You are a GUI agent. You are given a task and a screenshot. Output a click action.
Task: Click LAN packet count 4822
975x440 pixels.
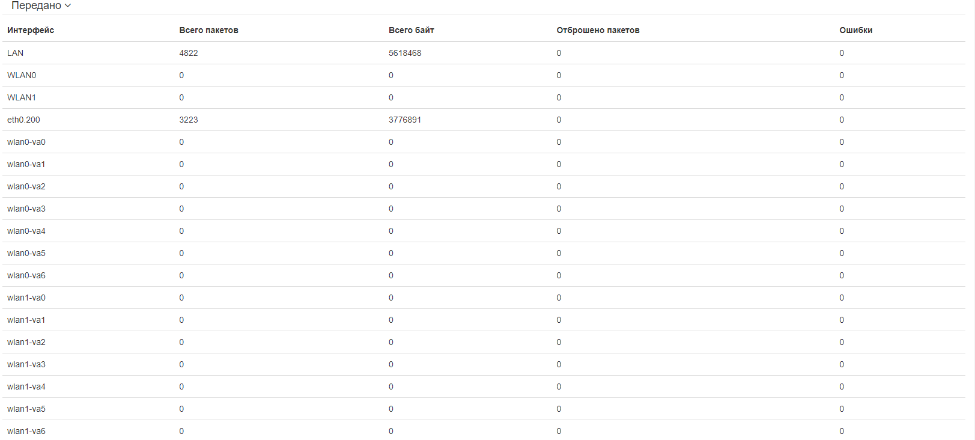click(189, 53)
